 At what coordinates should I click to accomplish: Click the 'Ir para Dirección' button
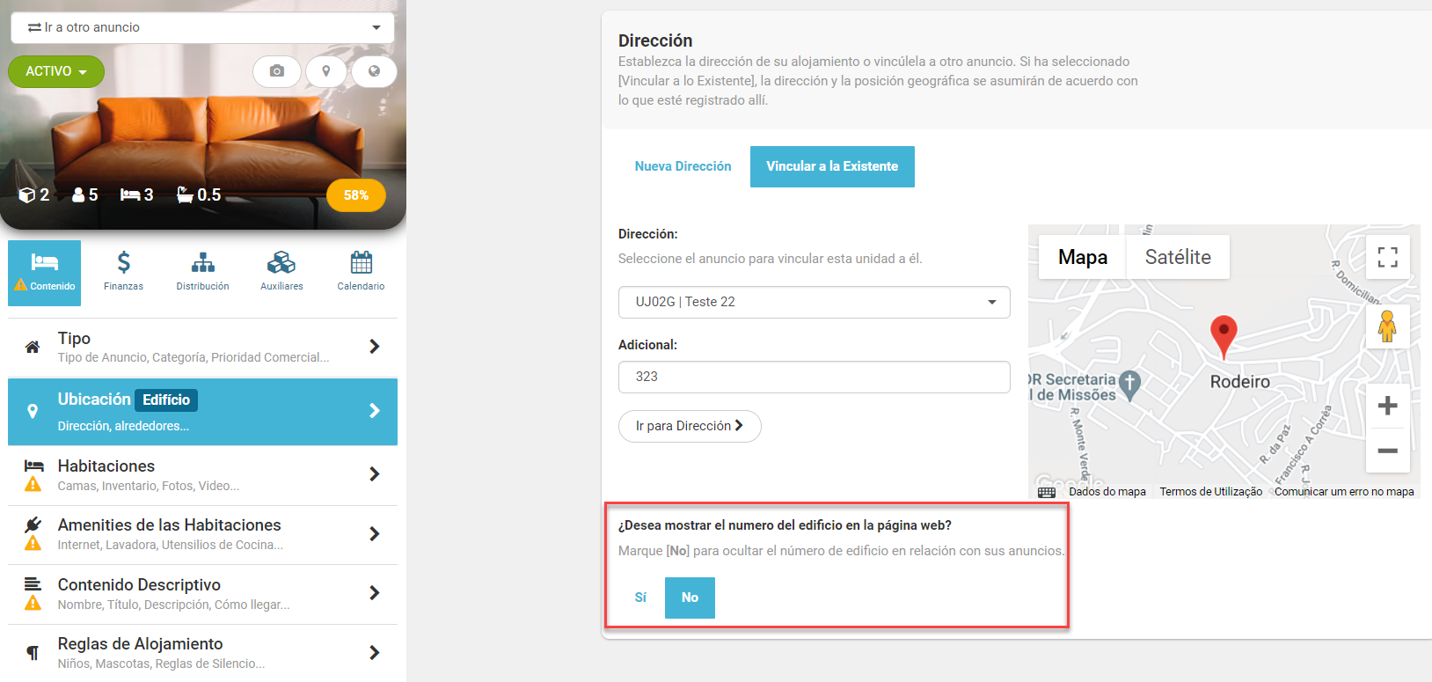[690, 426]
